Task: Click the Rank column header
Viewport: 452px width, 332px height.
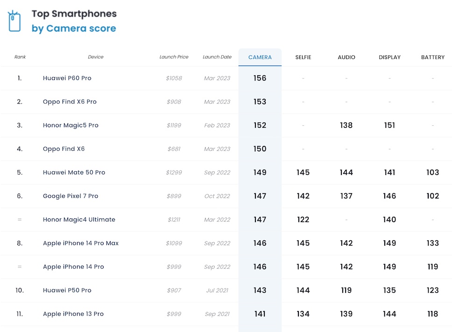Action: pyautogui.click(x=20, y=57)
